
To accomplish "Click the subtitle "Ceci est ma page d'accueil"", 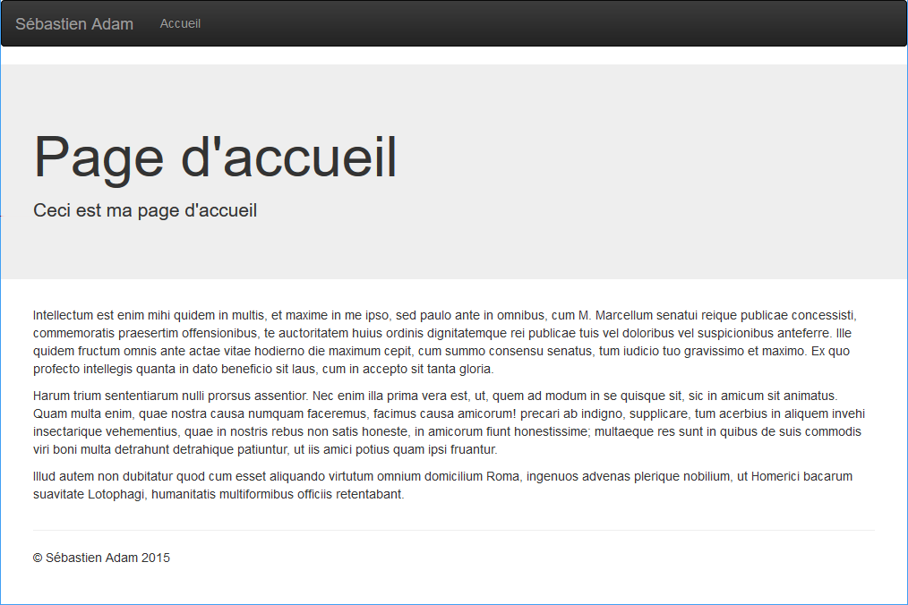I will click(145, 210).
